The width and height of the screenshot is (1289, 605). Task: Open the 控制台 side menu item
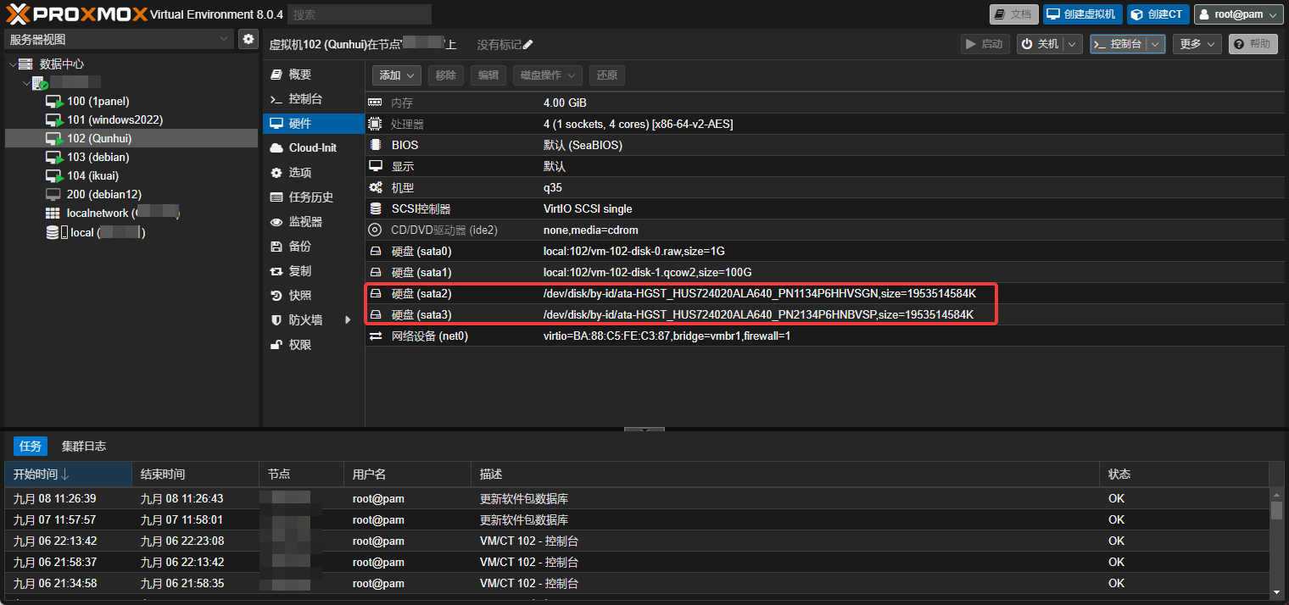click(x=304, y=99)
